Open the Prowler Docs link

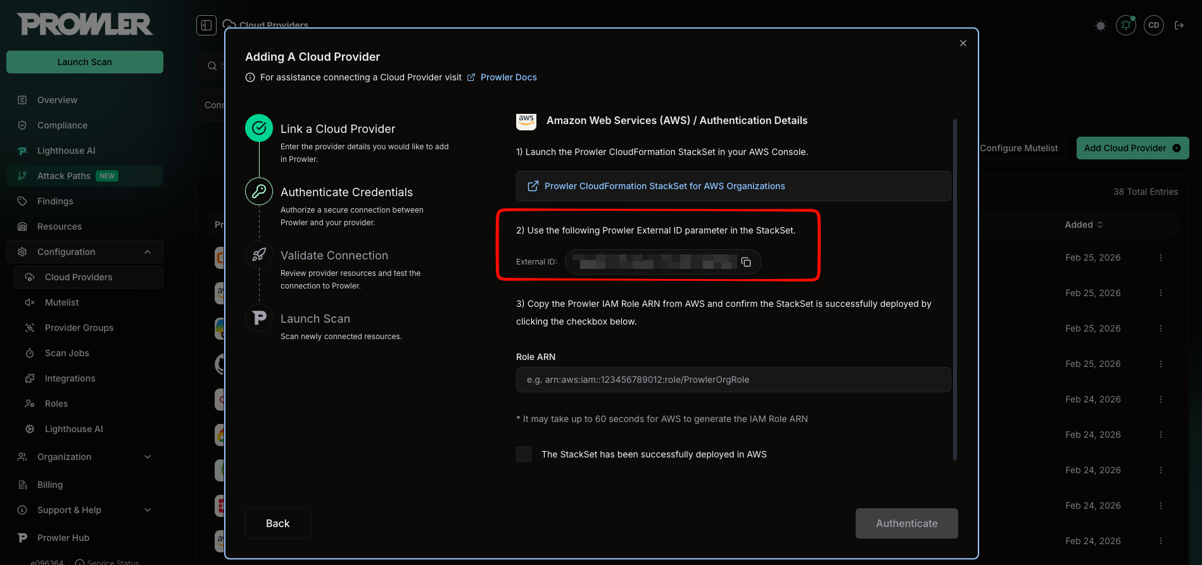point(508,77)
